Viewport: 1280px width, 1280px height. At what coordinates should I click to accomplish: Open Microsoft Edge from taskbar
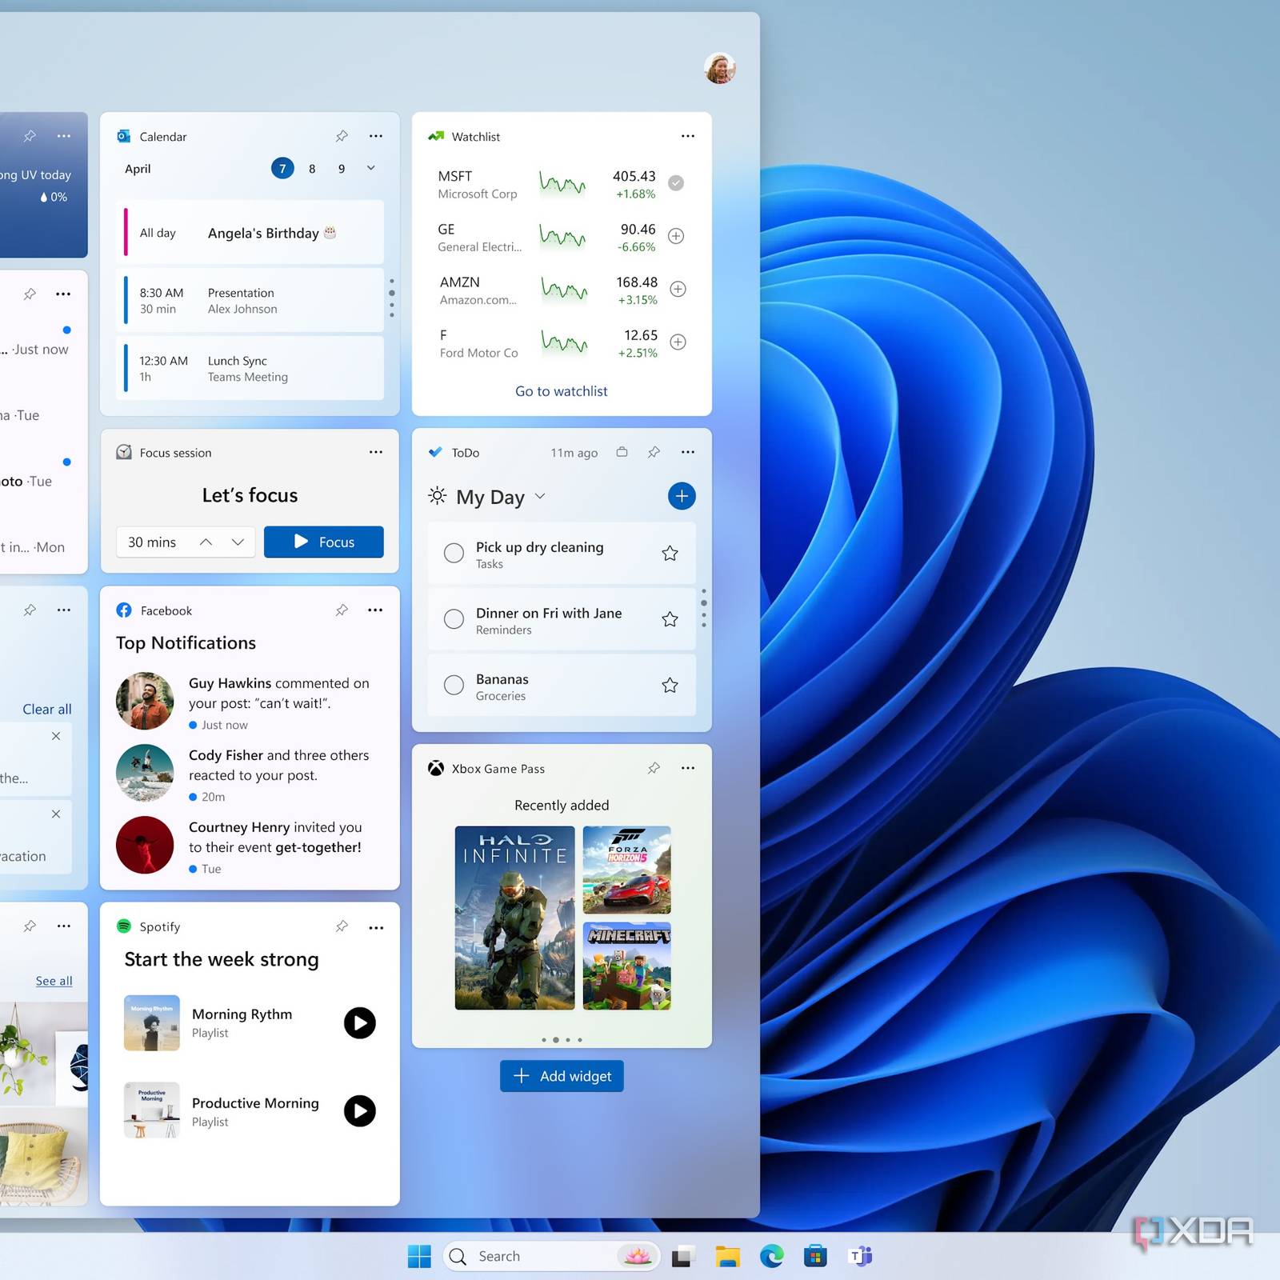click(x=771, y=1256)
